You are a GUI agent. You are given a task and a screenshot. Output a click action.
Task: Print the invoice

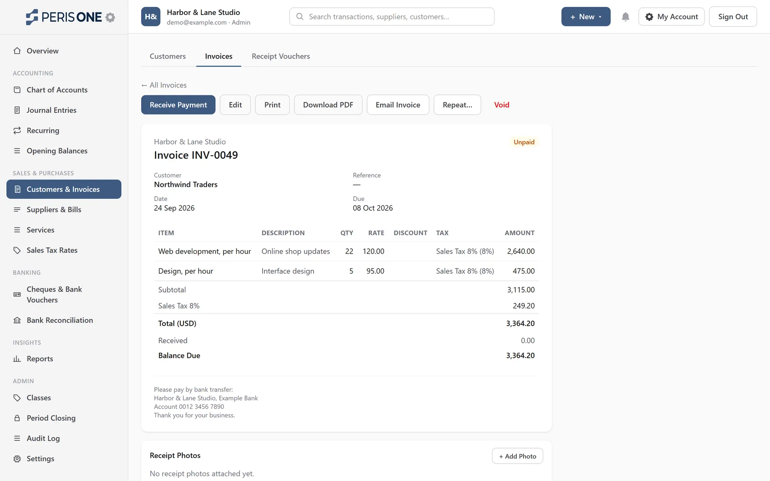(x=272, y=105)
